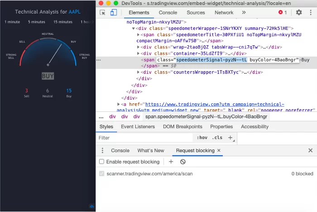Select the 1 hour timeframe
The image size is (317, 212).
(87, 22)
